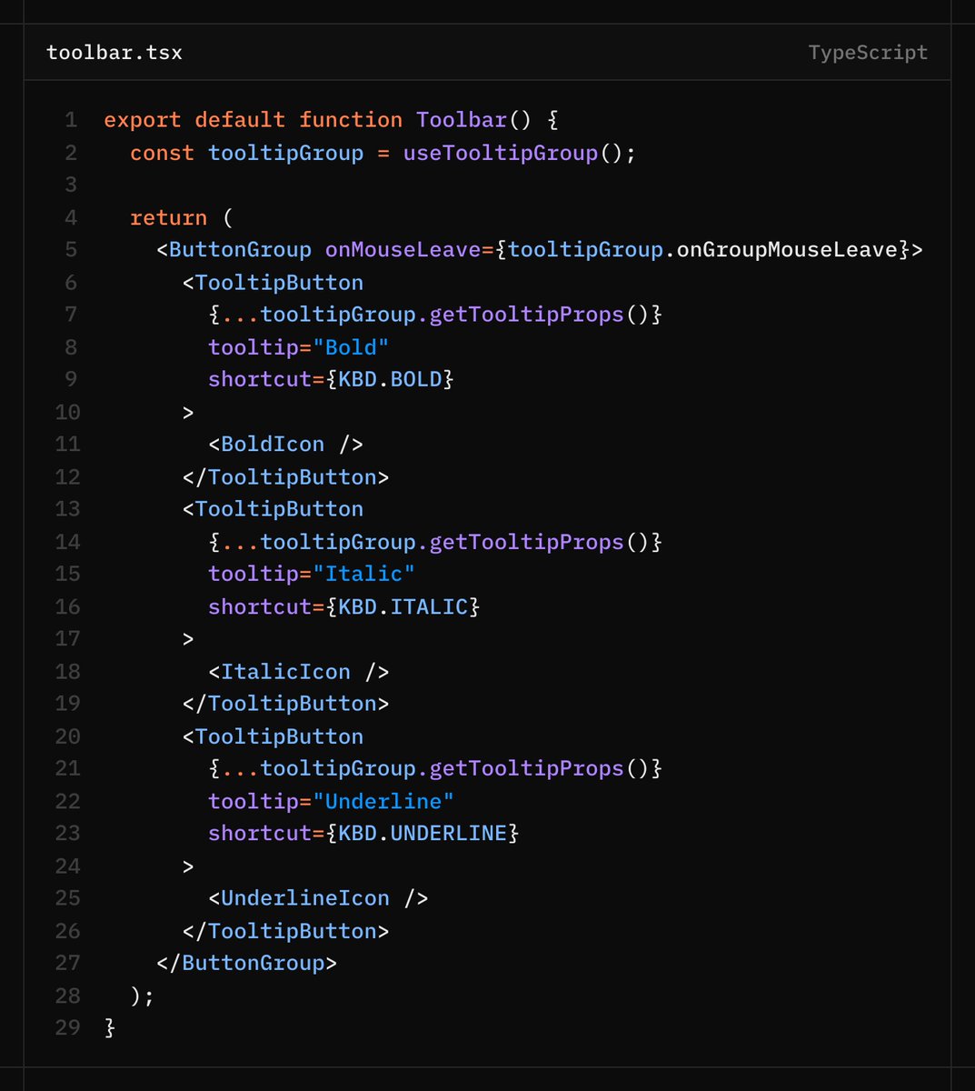The width and height of the screenshot is (975, 1091).
Task: Click the 'ItalicIcon' element
Action: 285,672
